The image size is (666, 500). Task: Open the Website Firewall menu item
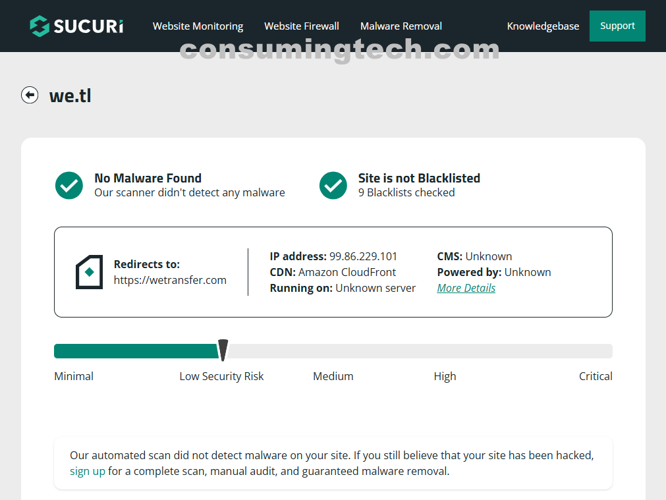point(302,26)
